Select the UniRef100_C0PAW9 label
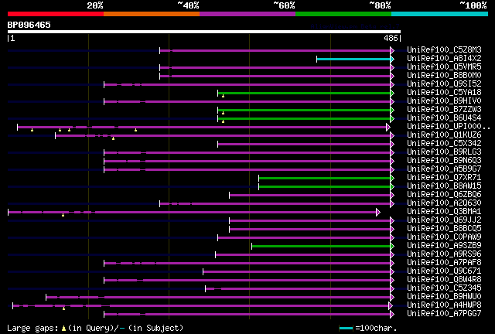Viewport: 495px width, 334px height. click(444, 237)
